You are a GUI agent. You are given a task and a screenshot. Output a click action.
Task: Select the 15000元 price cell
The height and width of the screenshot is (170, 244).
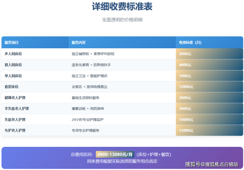coord(186,130)
